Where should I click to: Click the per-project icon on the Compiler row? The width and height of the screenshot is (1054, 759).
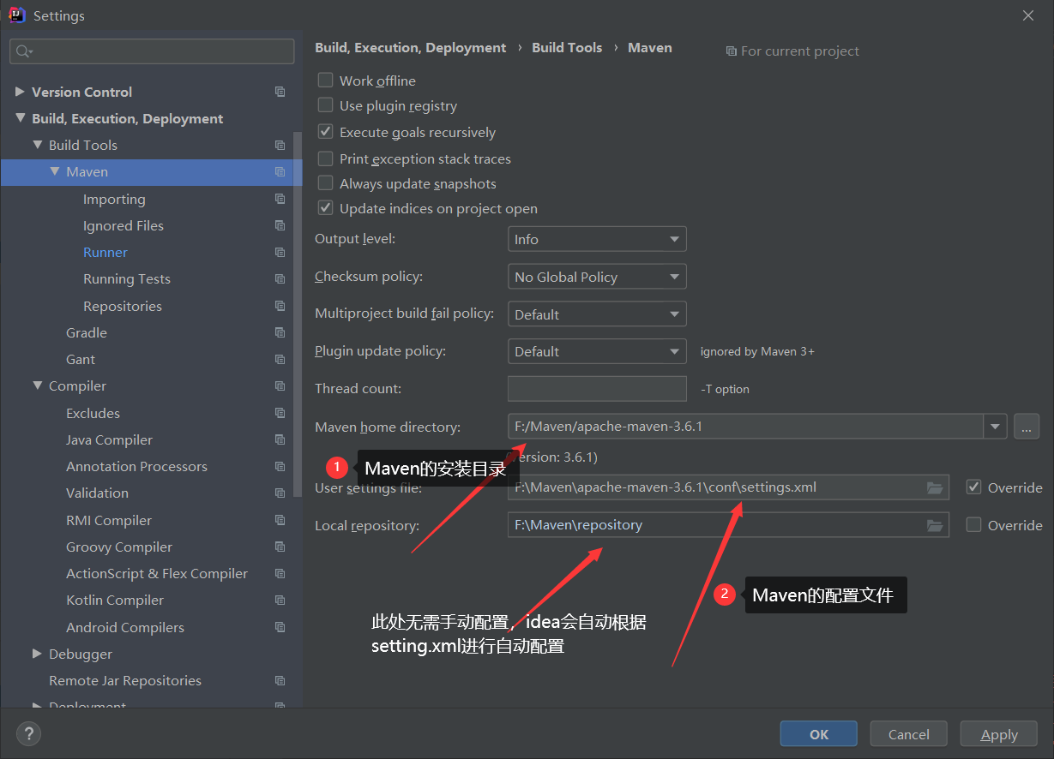[x=280, y=385]
